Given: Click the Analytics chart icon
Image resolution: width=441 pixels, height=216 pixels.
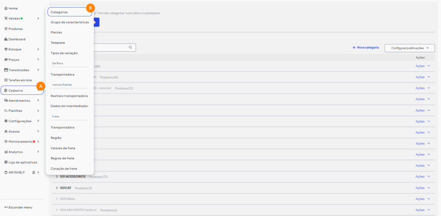Looking at the screenshot, I should point(6,152).
